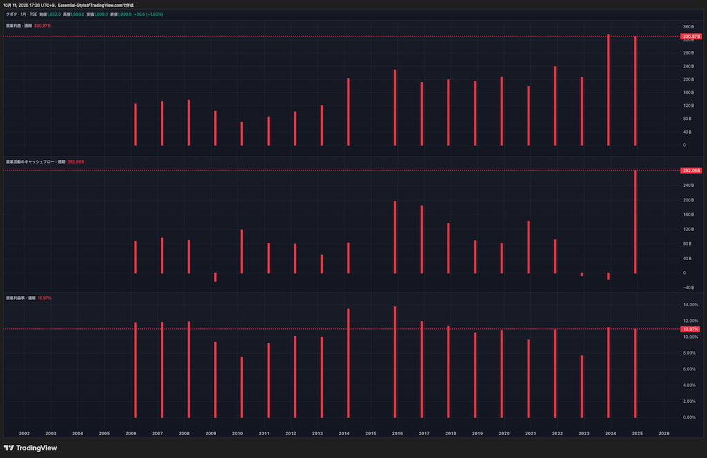Click the 2016 operating margin bar
The image size is (707, 458).
click(x=395, y=362)
